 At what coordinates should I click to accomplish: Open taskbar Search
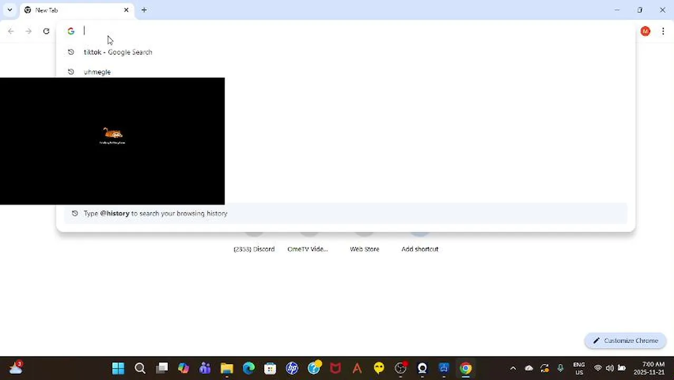click(x=140, y=368)
